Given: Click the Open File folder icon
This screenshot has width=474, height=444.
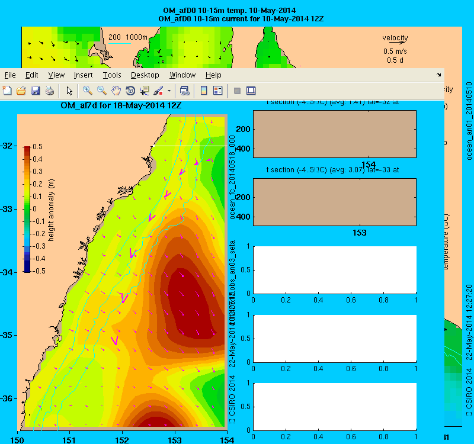Looking at the screenshot, I should pos(21,91).
